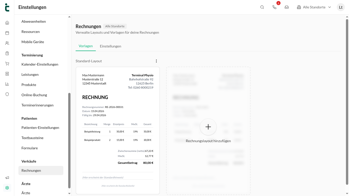Image resolution: width=349 pixels, height=196 pixels.
Task: Click the megaphone announcements icon
Action: [7, 178]
